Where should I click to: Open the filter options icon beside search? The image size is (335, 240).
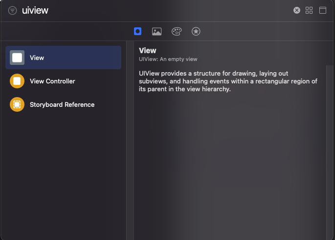point(12,10)
